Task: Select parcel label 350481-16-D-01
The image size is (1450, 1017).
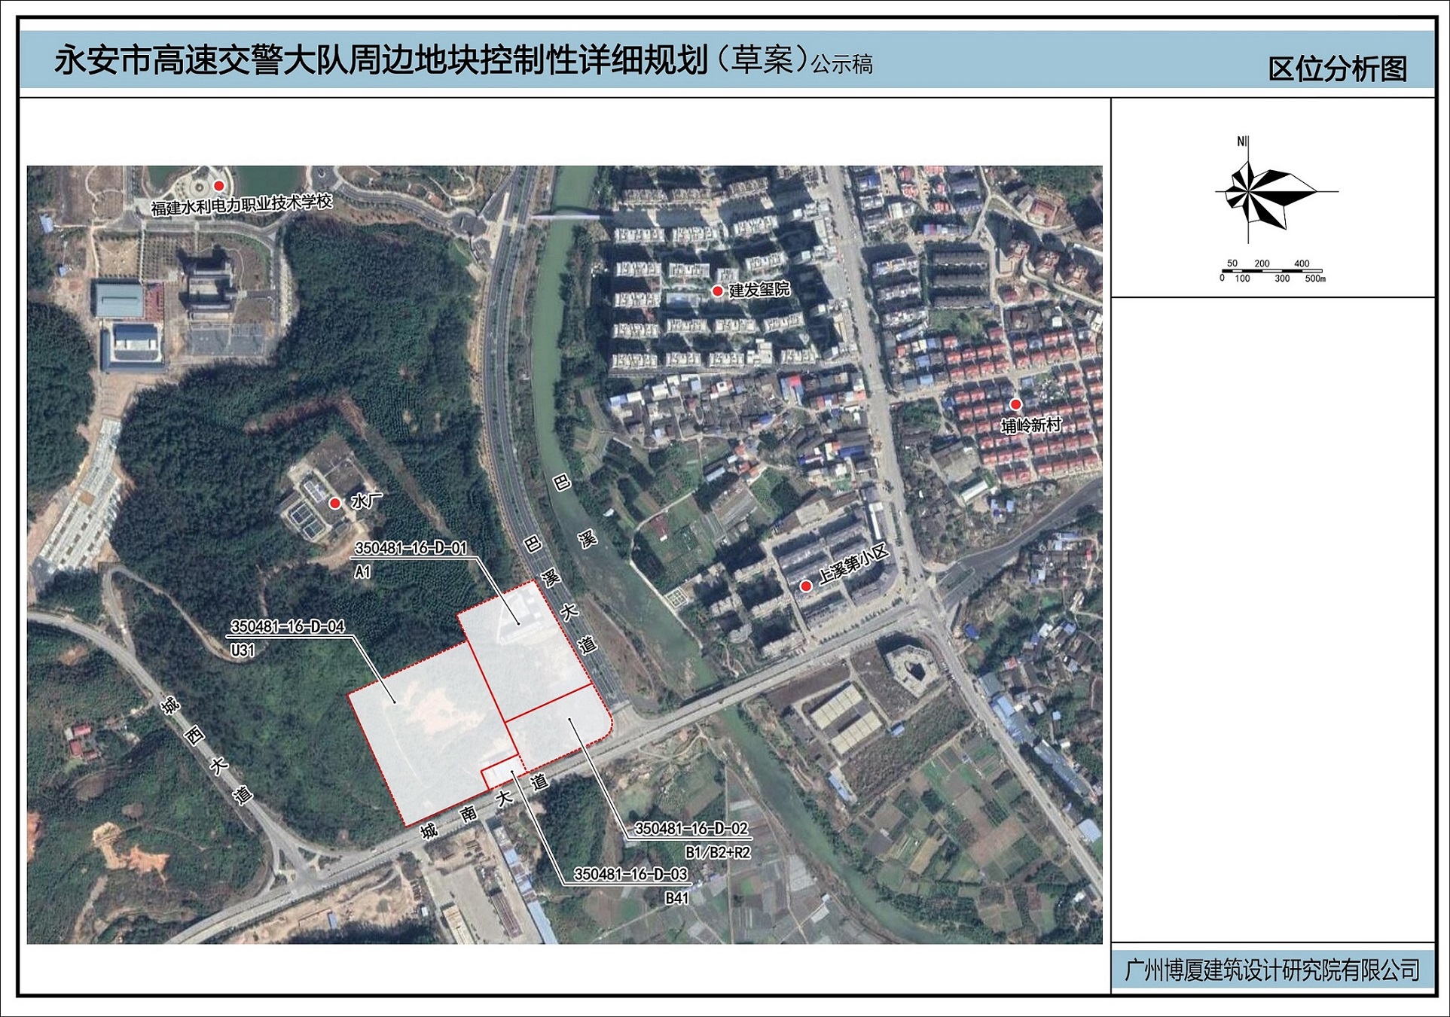Action: pos(411,548)
